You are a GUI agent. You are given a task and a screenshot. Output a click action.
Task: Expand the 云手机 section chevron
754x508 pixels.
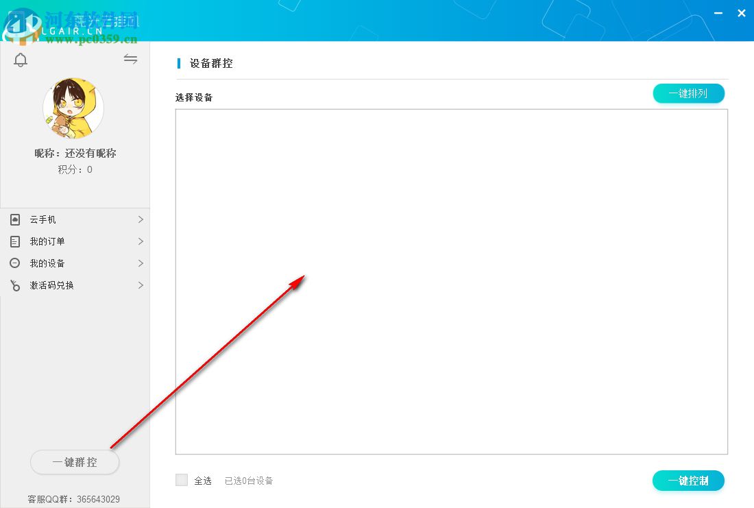[x=141, y=219]
